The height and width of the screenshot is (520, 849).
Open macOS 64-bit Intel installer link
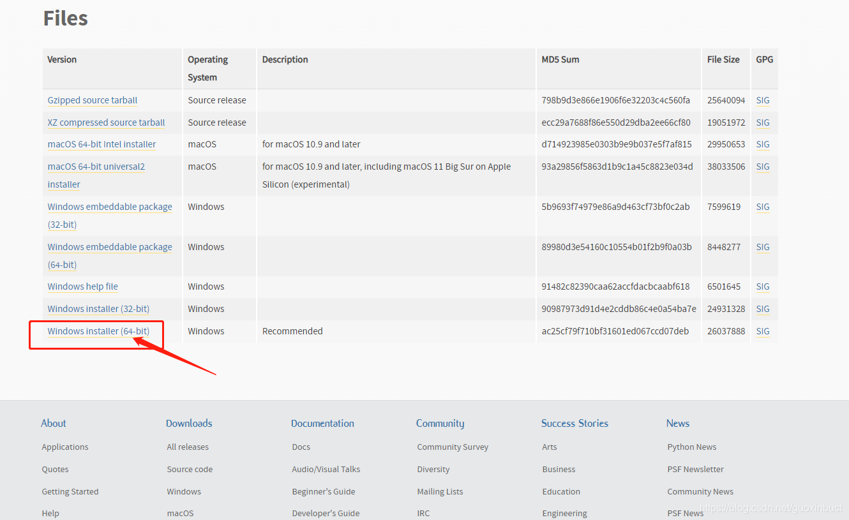coord(101,144)
